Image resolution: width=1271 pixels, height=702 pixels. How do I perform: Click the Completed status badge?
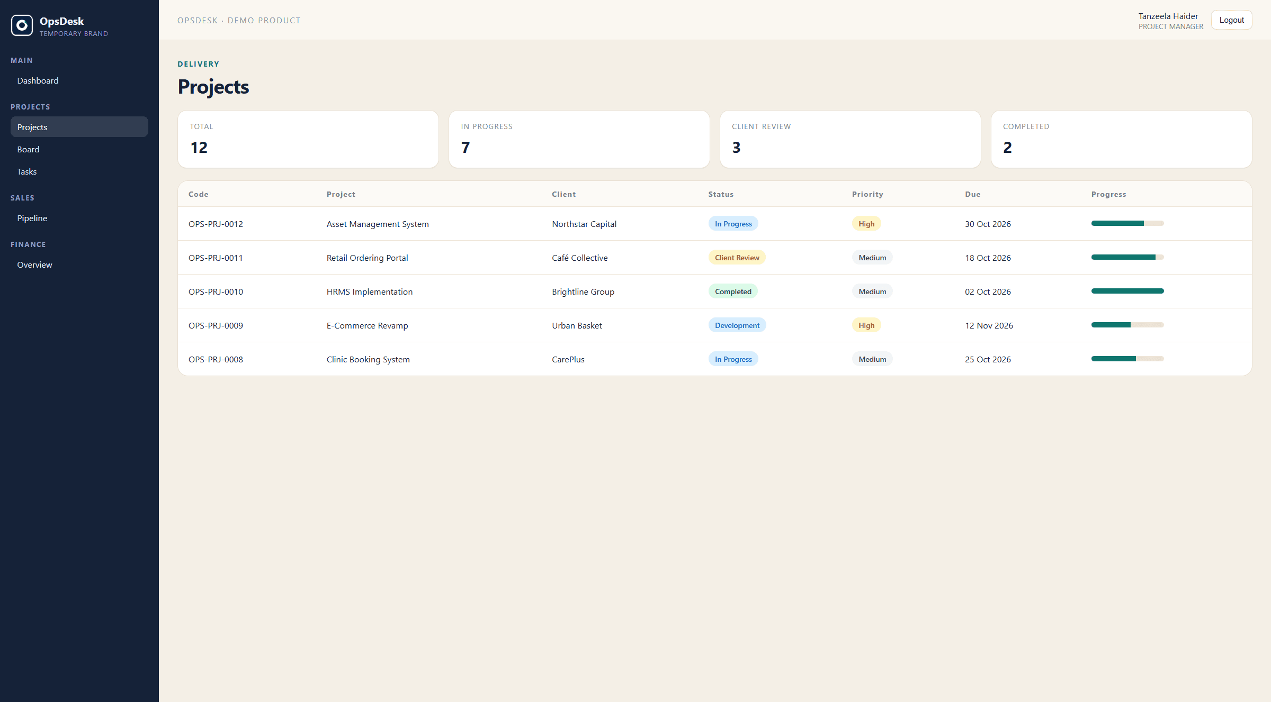(x=733, y=291)
